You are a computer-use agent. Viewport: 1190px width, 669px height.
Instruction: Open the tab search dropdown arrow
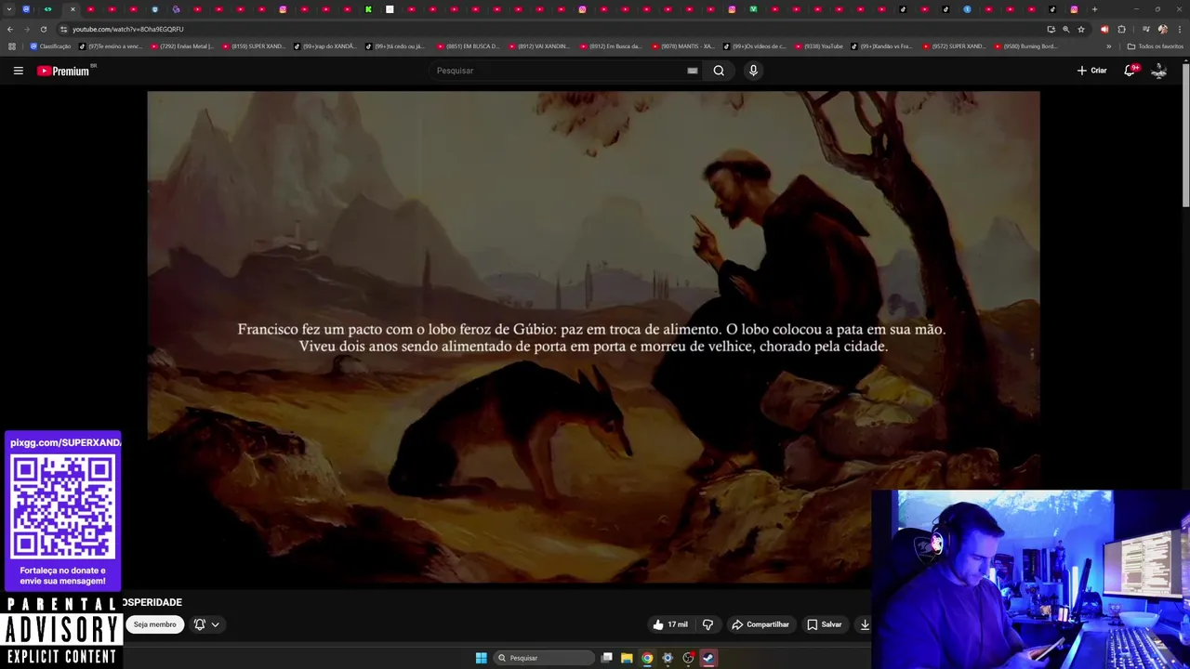point(8,9)
